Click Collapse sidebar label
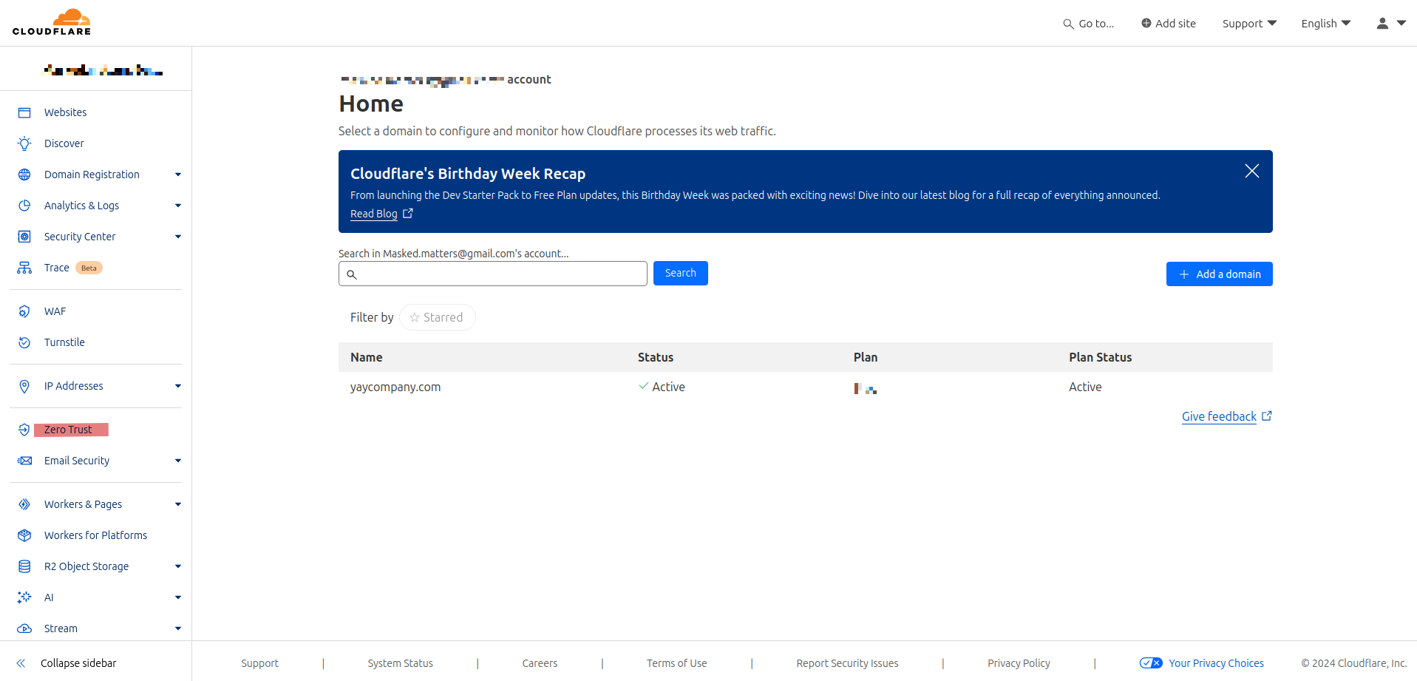Image resolution: width=1417 pixels, height=681 pixels. tap(78, 663)
